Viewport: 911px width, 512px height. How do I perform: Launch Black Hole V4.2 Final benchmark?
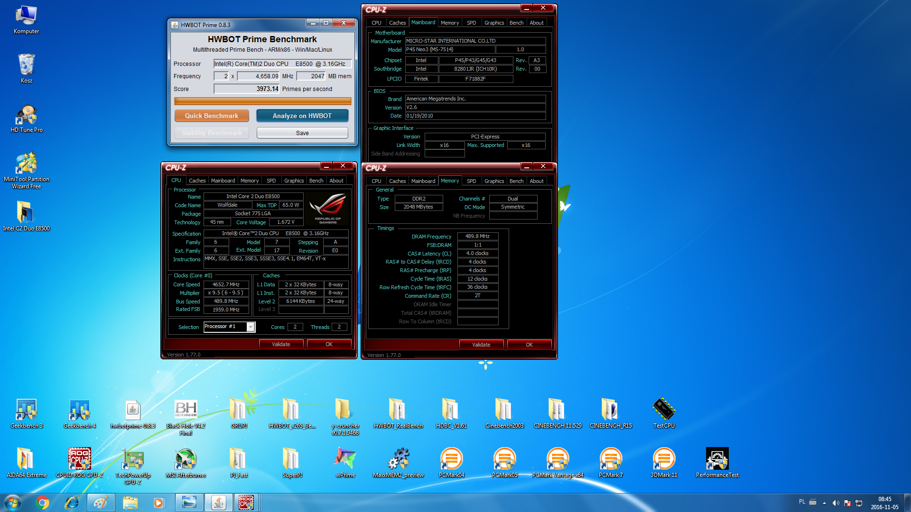click(186, 417)
